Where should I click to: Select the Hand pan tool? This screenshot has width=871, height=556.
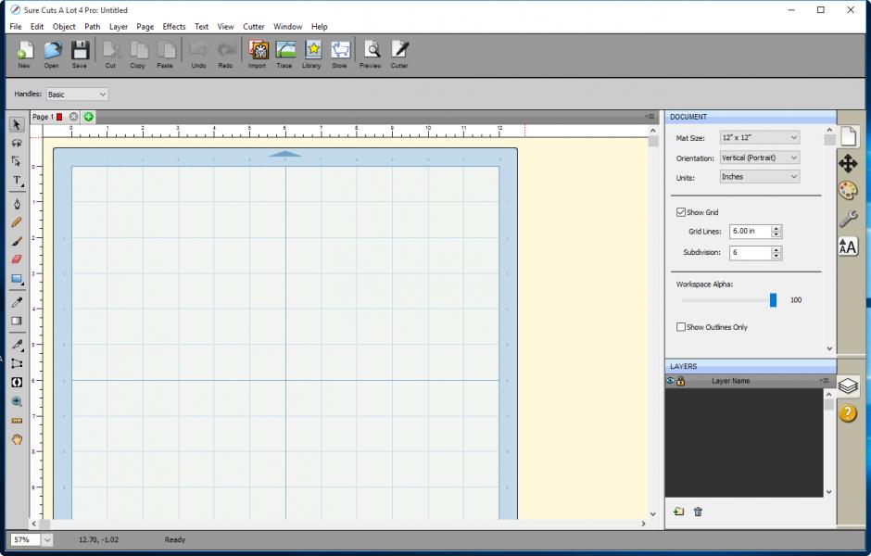pos(17,439)
